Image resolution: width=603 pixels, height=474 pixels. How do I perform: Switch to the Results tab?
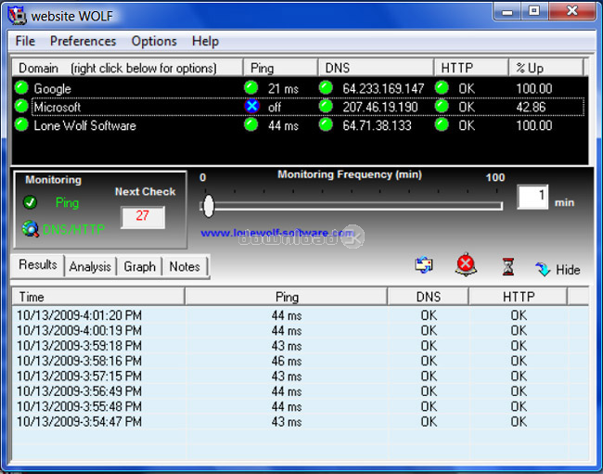[x=38, y=264]
